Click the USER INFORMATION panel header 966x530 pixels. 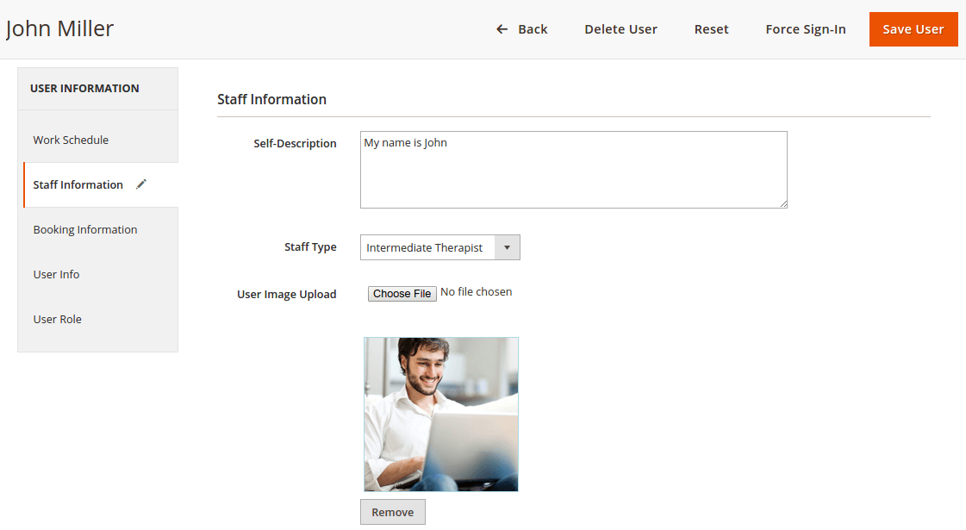(x=98, y=89)
